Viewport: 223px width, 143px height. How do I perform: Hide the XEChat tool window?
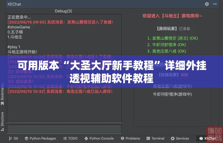(215, 4)
